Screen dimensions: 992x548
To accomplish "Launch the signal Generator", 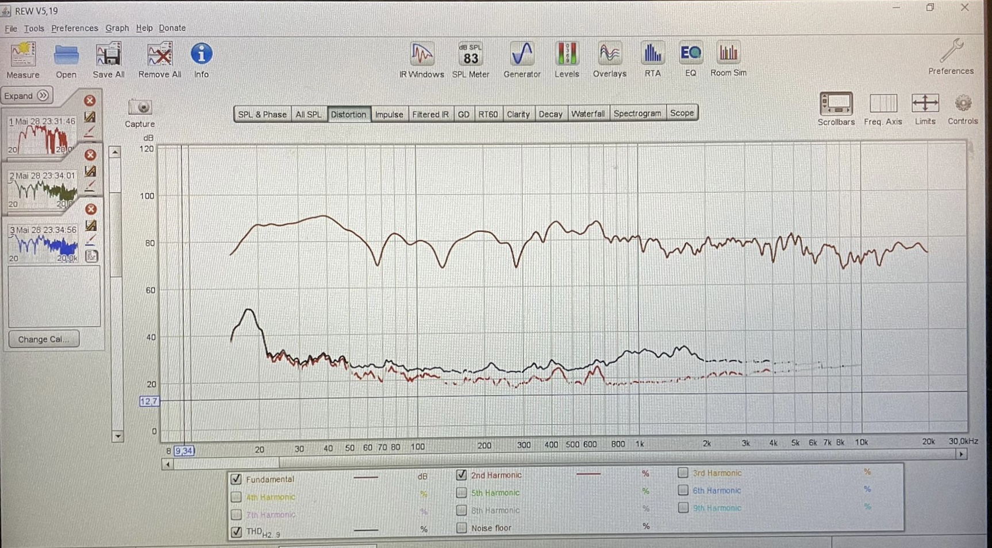I will (x=522, y=60).
